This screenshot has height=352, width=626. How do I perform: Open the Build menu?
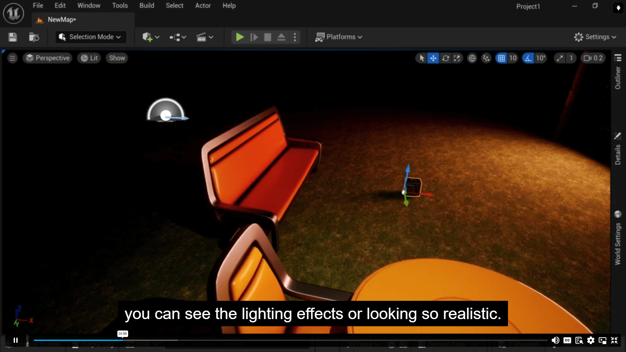(x=147, y=6)
